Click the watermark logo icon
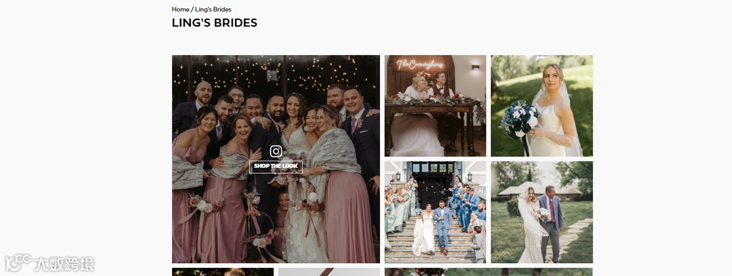Viewport: 732px width, 276px height. 18,263
